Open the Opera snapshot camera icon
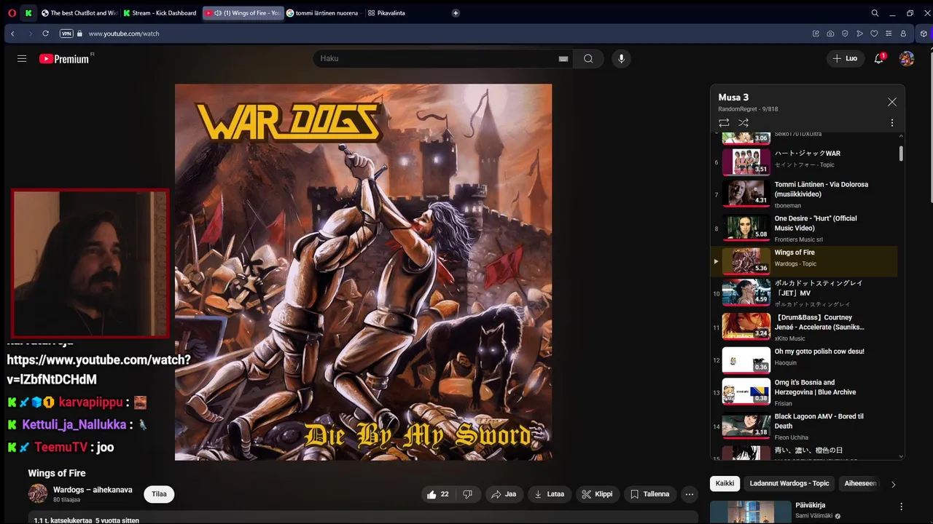The width and height of the screenshot is (933, 524). [830, 33]
